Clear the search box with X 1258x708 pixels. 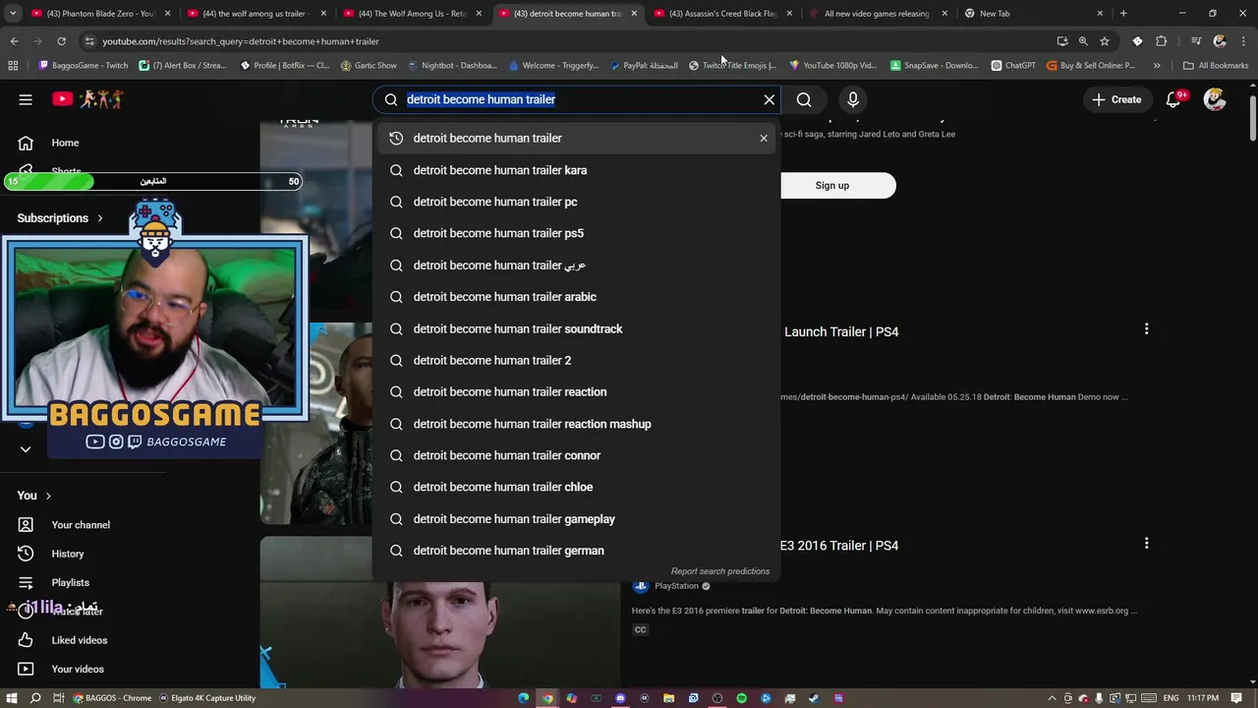[770, 99]
